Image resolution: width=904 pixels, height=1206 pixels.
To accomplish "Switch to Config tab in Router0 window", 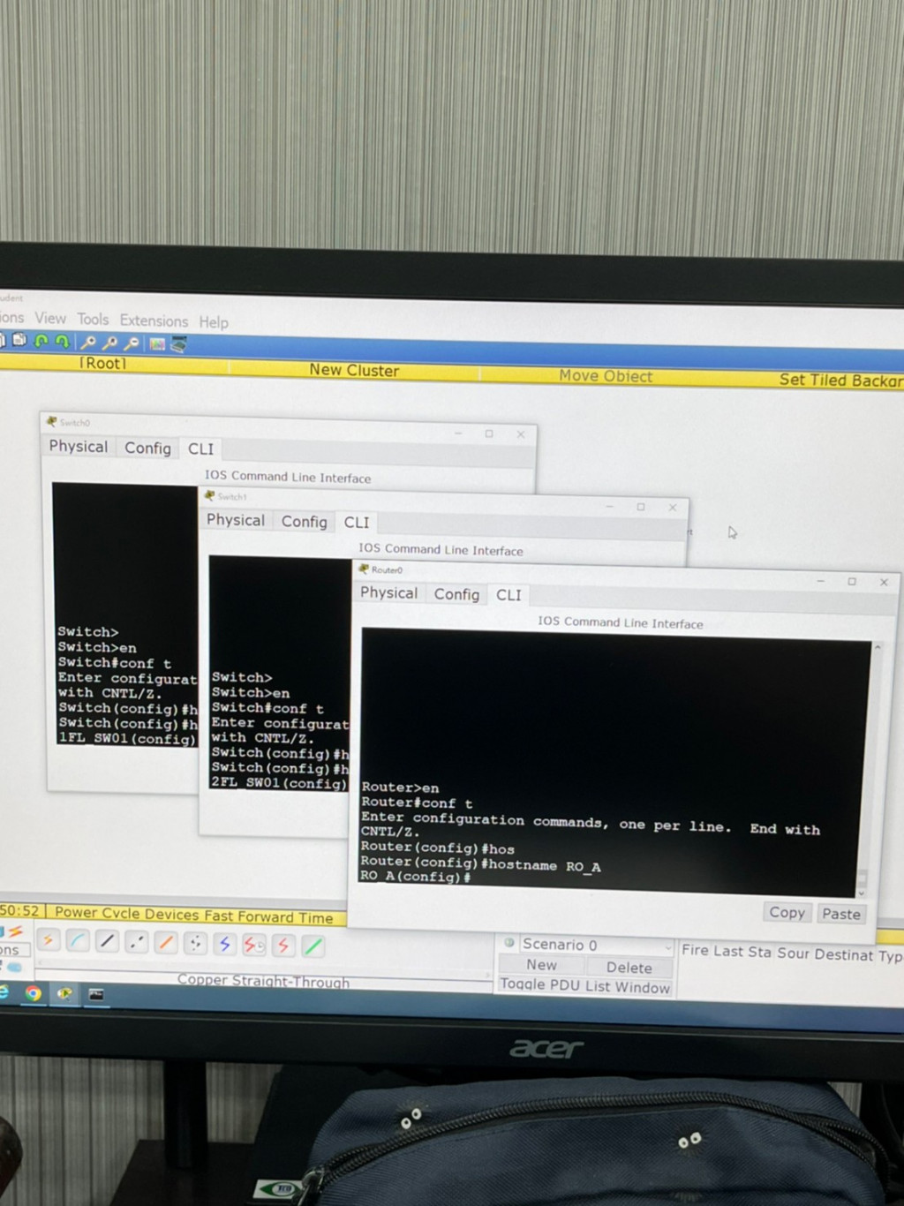I will [x=456, y=594].
